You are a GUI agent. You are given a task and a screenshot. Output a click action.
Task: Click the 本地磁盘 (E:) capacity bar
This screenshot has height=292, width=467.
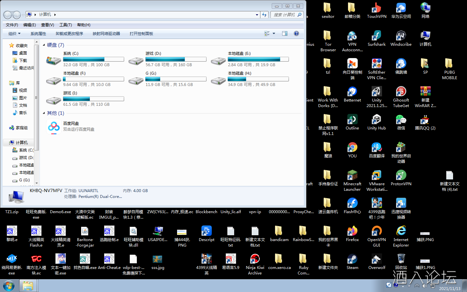(x=258, y=59)
